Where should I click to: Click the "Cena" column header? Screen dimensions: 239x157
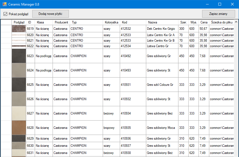(x=204, y=22)
